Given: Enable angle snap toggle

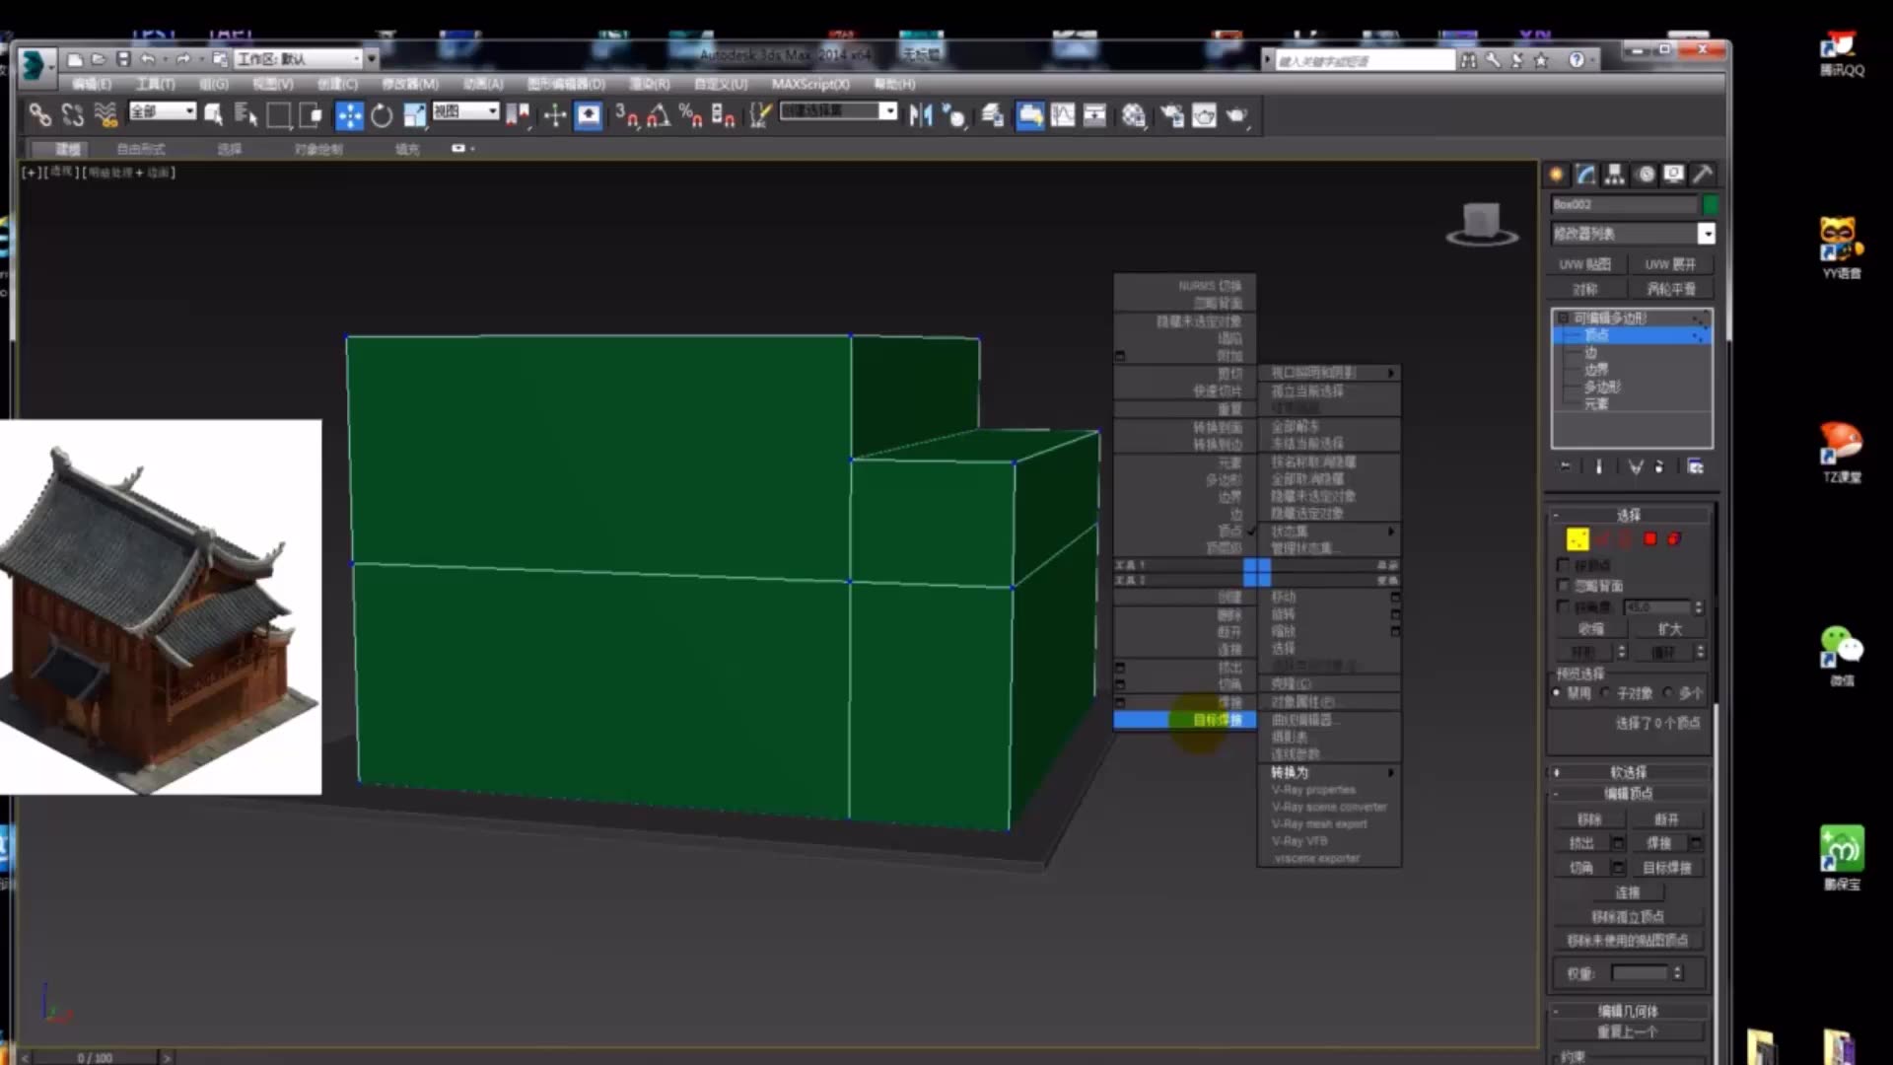Looking at the screenshot, I should coord(659,115).
